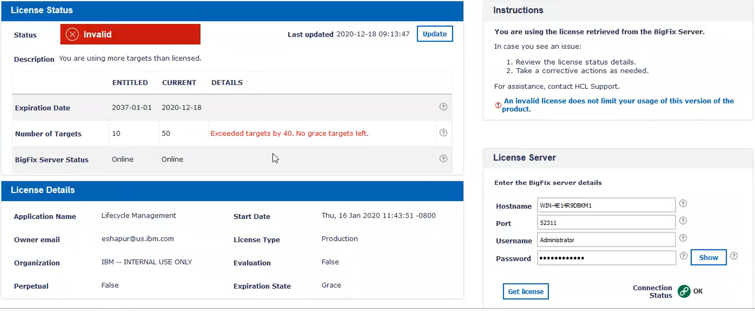This screenshot has height=311, width=755.
Task: Click the Password input field
Action: click(x=606, y=258)
